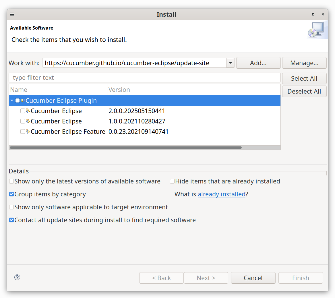Select the Cucumber Eclipse Plugin row
Image resolution: width=335 pixels, height=298 pixels.
[145, 100]
